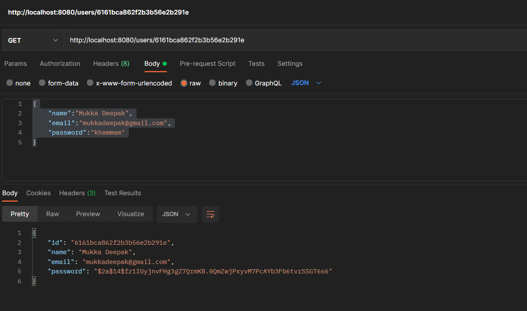Screen dimensions: 527x311
Task: View the response Headers (3) tab
Action: [77, 193]
